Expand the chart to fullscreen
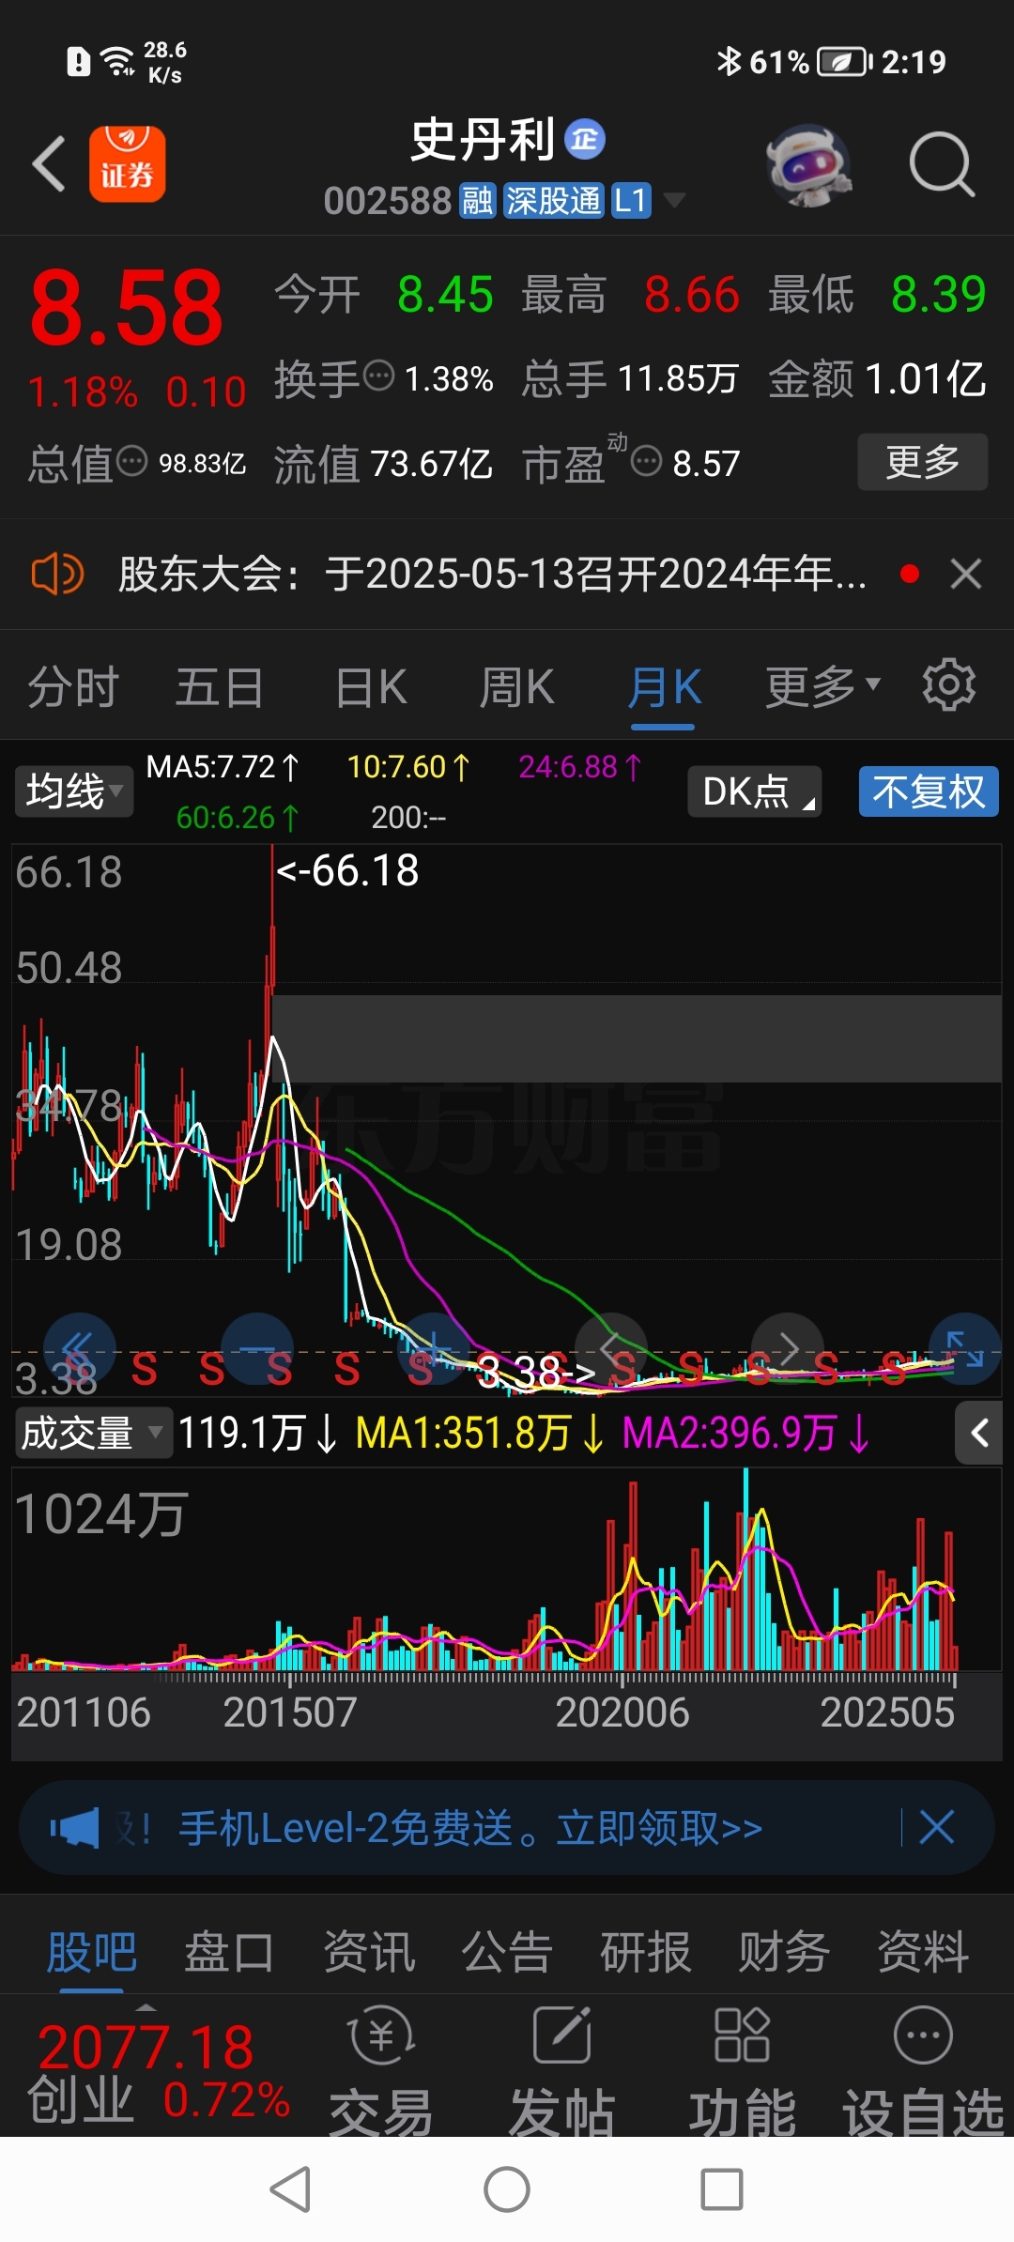The height and width of the screenshot is (2242, 1014). tap(964, 1349)
